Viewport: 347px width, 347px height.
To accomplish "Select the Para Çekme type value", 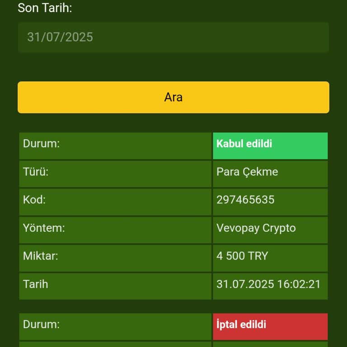I will (x=247, y=172).
